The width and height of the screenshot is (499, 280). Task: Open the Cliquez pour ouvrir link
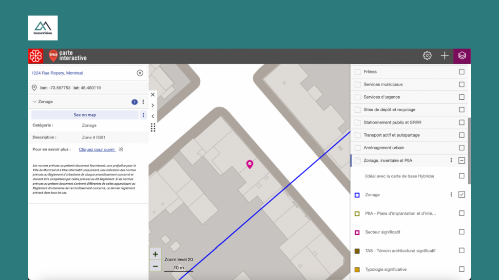pos(97,149)
